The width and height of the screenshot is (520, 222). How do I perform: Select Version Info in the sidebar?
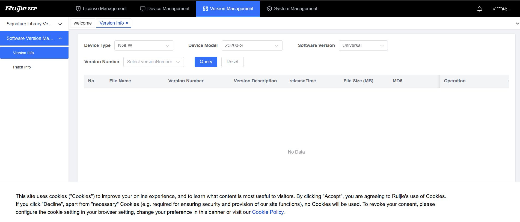(x=23, y=53)
